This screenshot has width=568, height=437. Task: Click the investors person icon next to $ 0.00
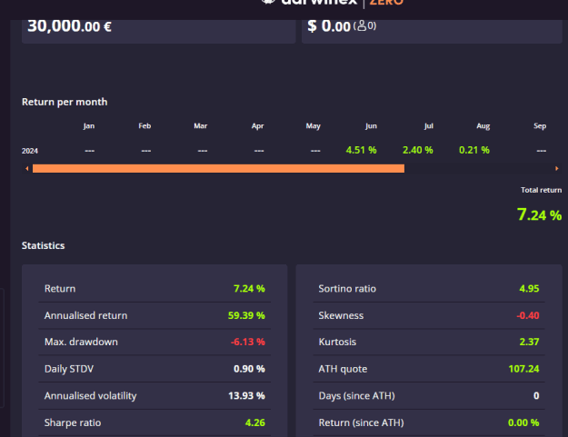coord(362,25)
